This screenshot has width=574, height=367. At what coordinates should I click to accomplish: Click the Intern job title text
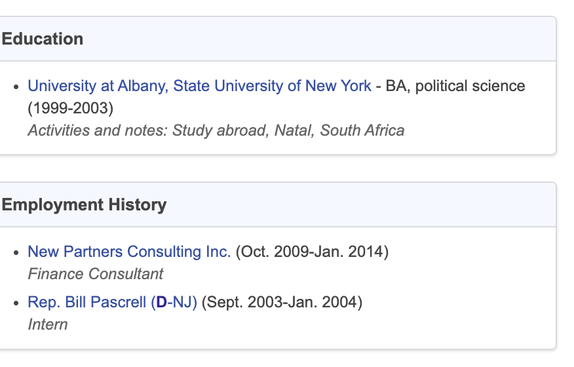coord(48,324)
